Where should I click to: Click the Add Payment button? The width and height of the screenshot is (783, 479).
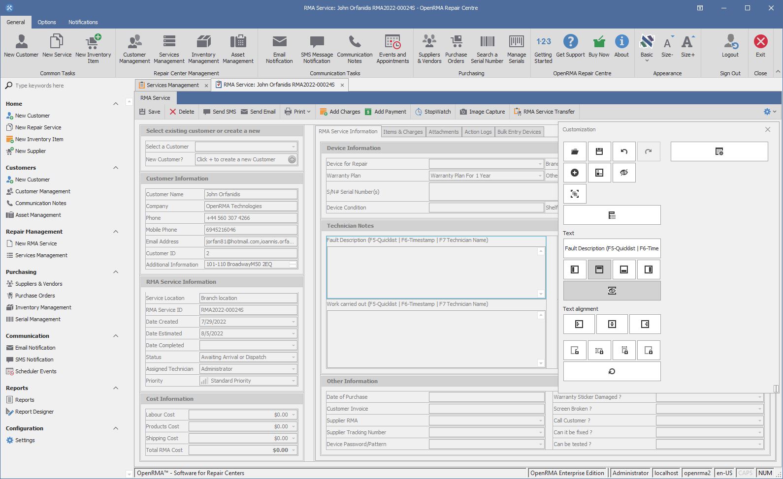386,112
